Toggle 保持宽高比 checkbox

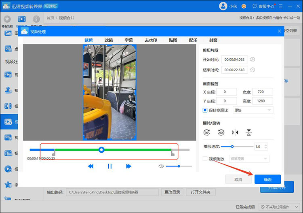click(x=205, y=110)
